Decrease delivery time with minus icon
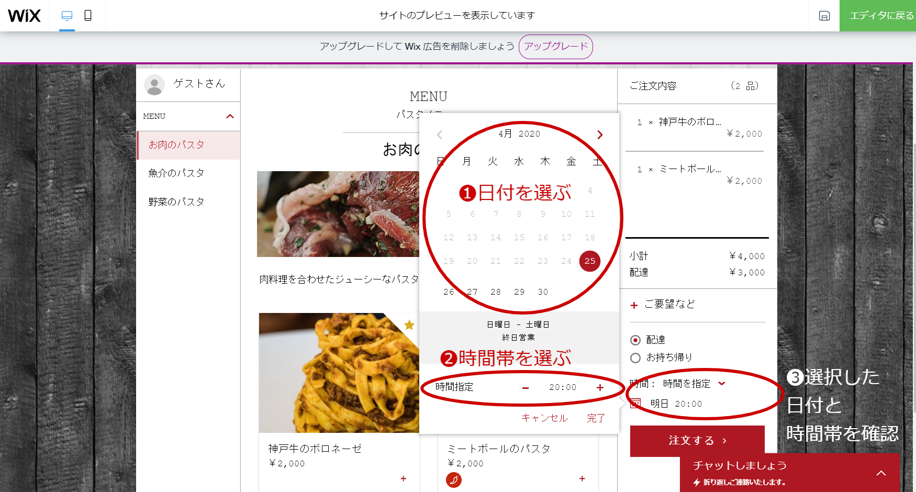Image resolution: width=916 pixels, height=492 pixels. pos(526,388)
